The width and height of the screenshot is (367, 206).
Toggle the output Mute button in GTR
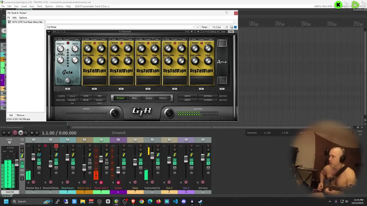(188, 96)
